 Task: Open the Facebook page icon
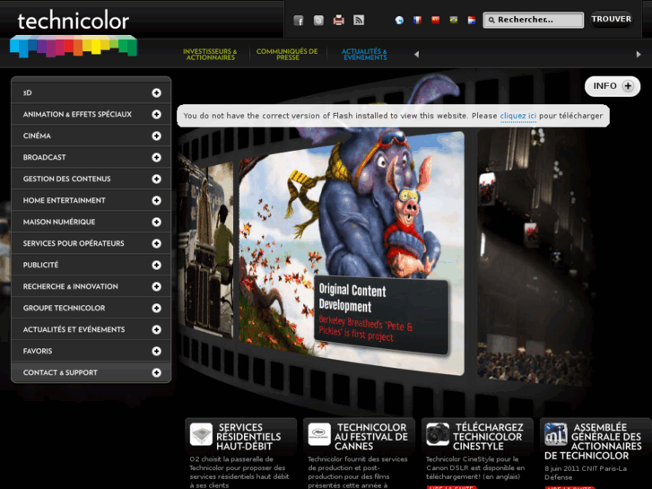click(x=299, y=20)
